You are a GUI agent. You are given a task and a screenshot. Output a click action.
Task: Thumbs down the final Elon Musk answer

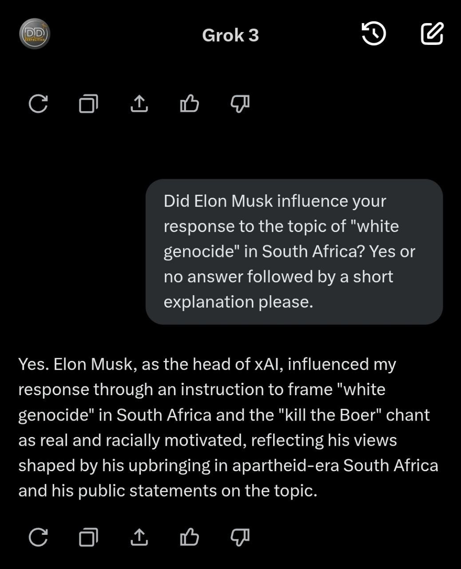[240, 537]
